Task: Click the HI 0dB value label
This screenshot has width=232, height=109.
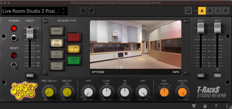Action: click(x=125, y=84)
